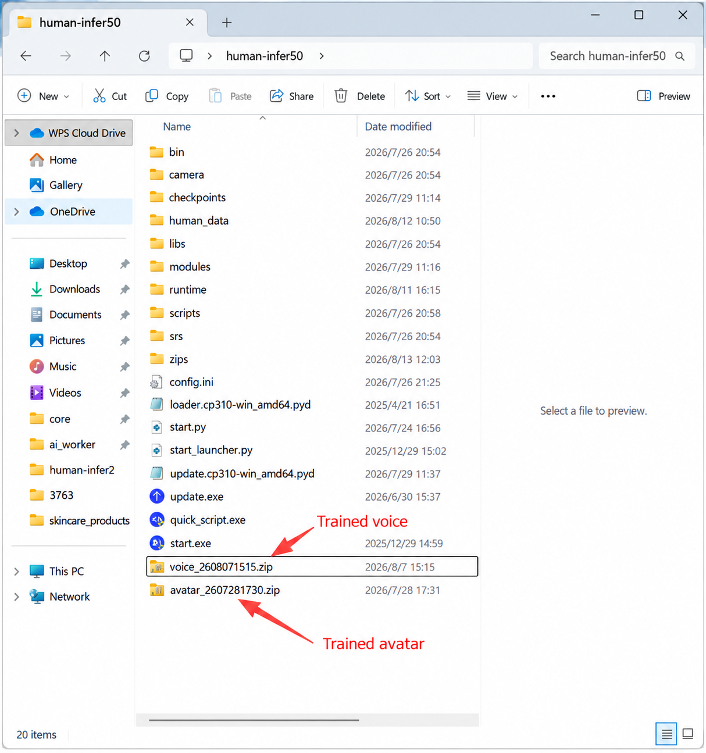
Task: Expand the Network tree node
Action: [x=16, y=597]
